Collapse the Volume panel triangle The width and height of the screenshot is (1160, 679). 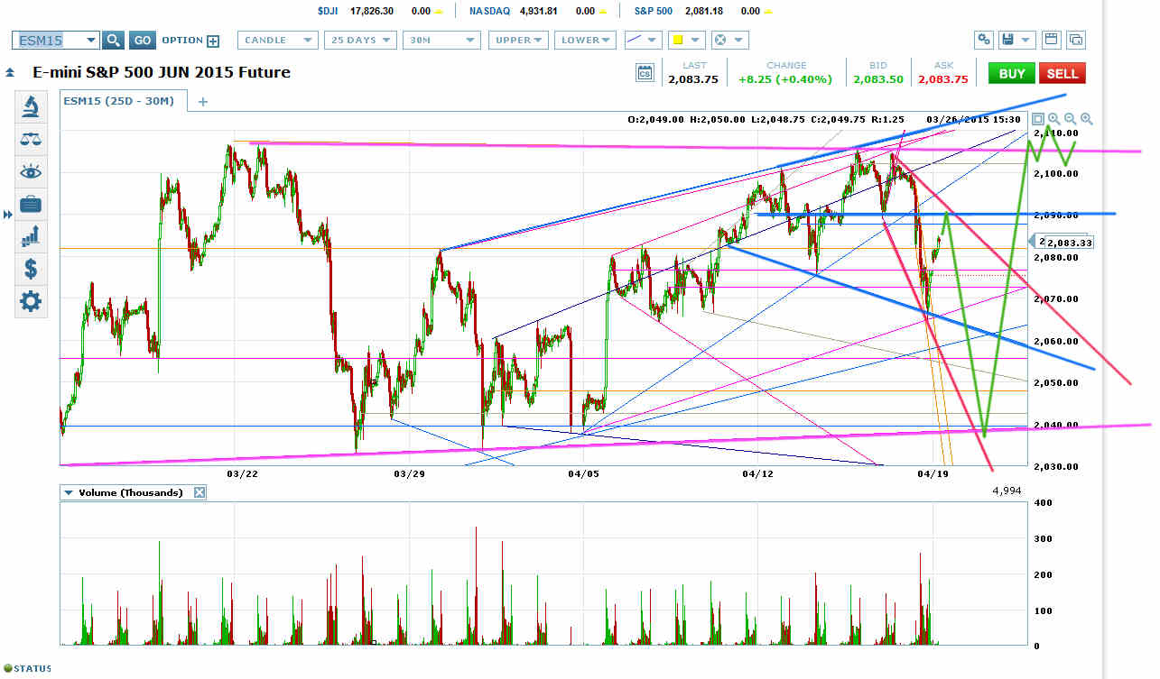(68, 492)
